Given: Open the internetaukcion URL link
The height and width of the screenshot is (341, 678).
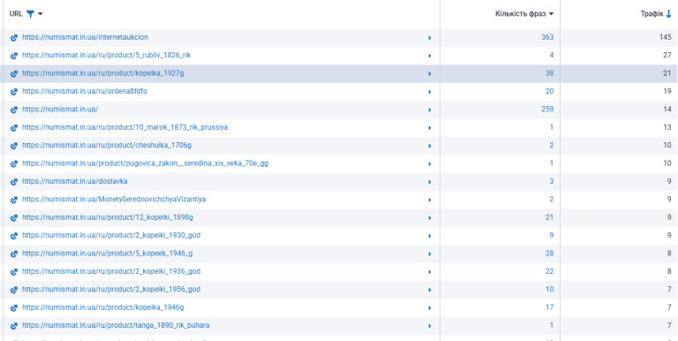Looking at the screenshot, I should (85, 37).
